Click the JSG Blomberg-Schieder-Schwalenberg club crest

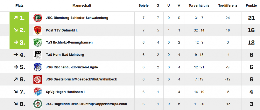tap(38, 18)
